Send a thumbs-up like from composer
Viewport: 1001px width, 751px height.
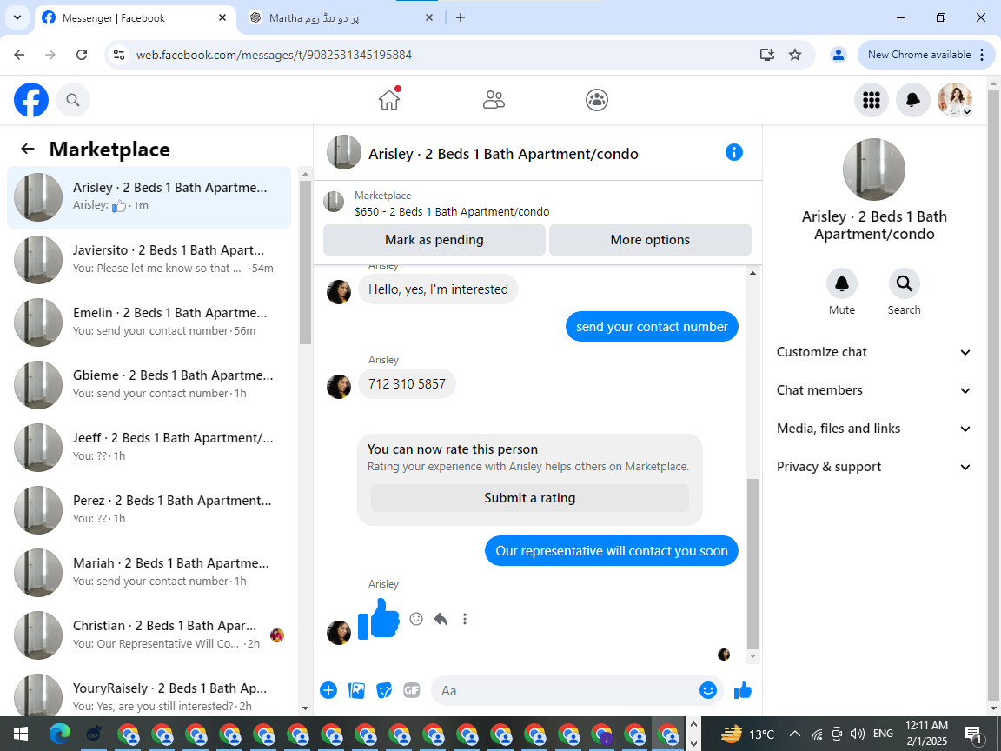click(x=742, y=690)
